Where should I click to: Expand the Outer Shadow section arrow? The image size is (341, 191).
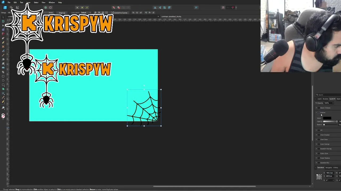[x=316, y=158]
